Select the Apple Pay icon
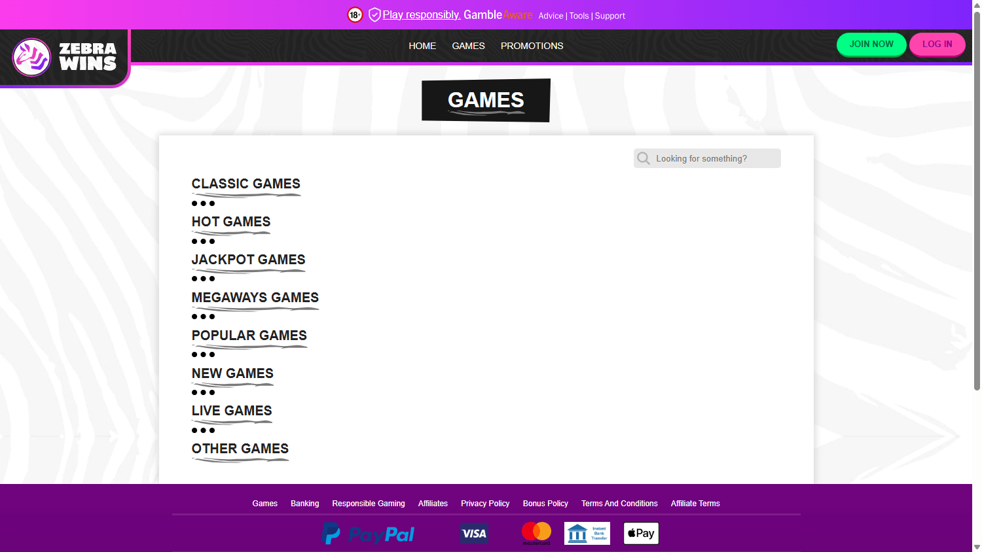 pyautogui.click(x=640, y=533)
